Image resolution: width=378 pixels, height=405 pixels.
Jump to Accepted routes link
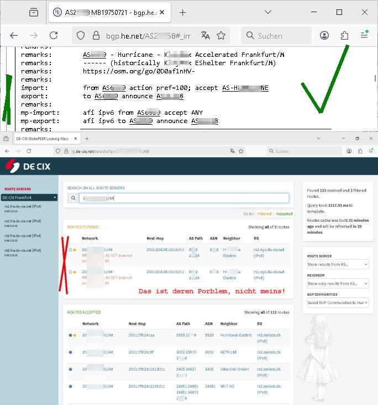pyautogui.click(x=284, y=213)
